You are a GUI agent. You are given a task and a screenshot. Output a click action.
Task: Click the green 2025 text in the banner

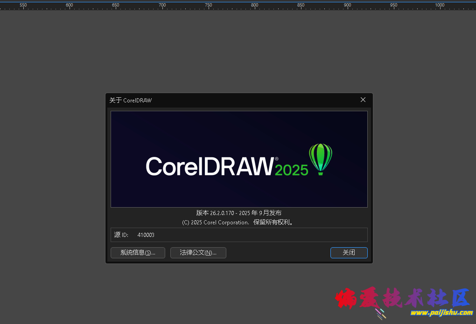click(x=292, y=170)
